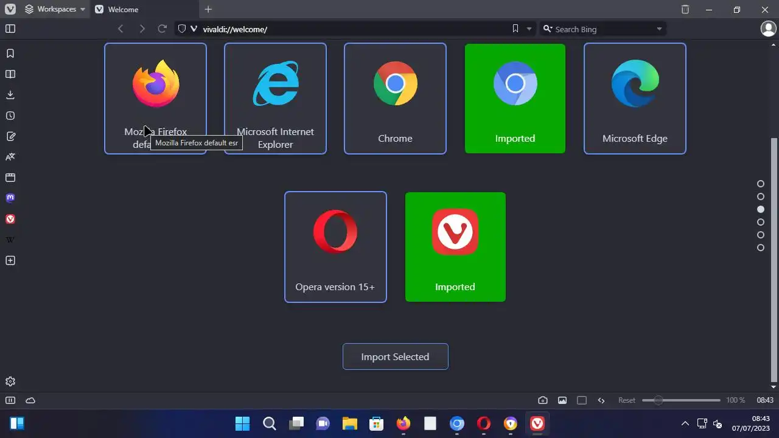The image size is (779, 438).
Task: Capture page with camera icon
Action: [543, 400]
